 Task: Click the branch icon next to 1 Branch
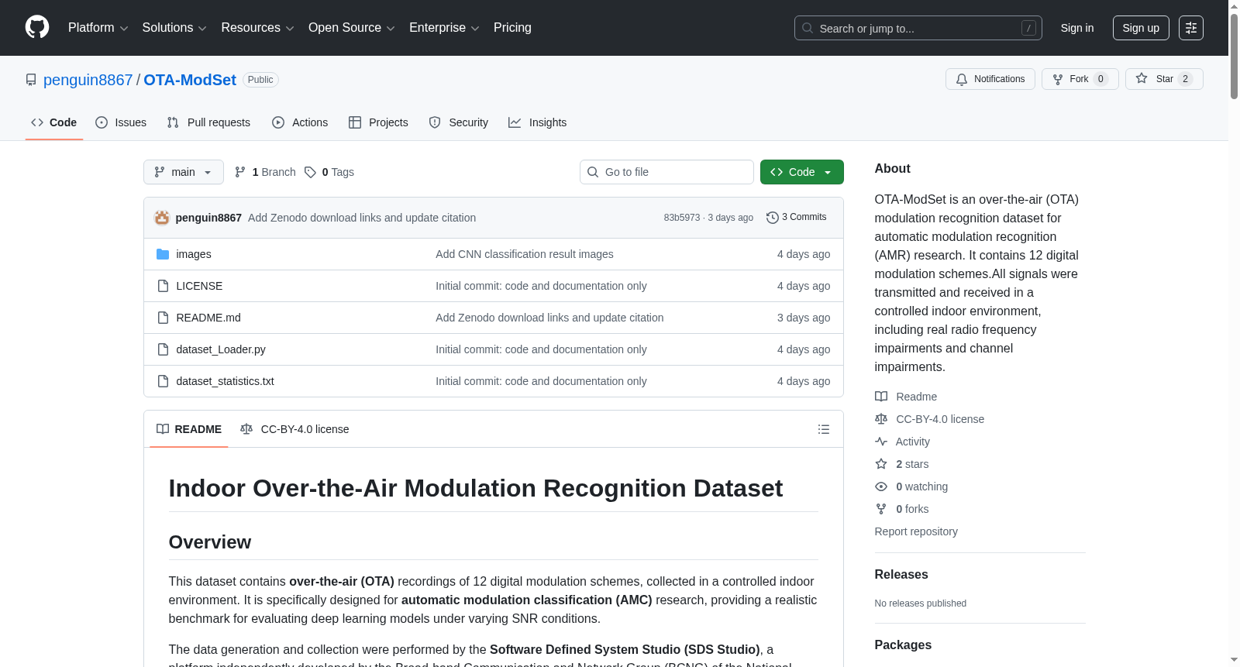click(x=240, y=172)
